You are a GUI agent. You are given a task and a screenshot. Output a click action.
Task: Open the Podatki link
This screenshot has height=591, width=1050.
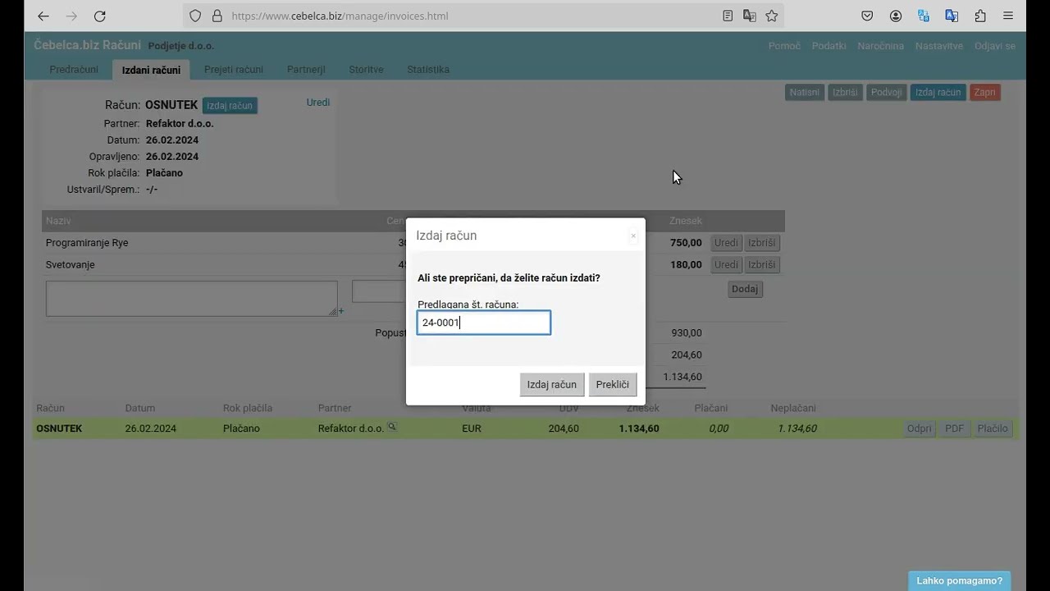(829, 46)
